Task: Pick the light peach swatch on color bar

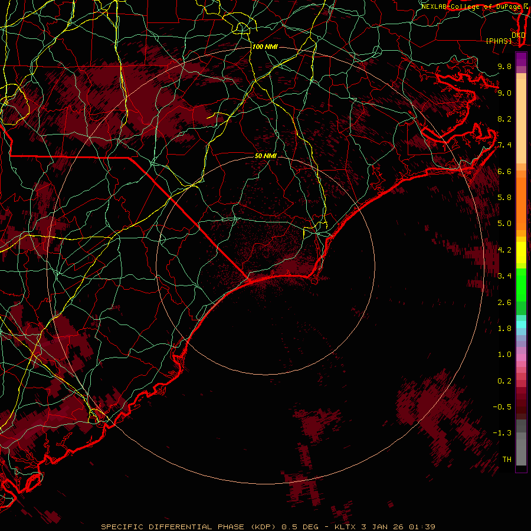Action: [521, 122]
